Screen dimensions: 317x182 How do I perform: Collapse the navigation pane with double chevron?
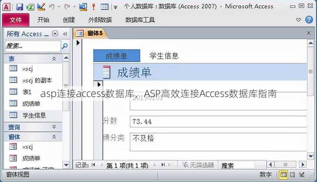click(x=65, y=34)
